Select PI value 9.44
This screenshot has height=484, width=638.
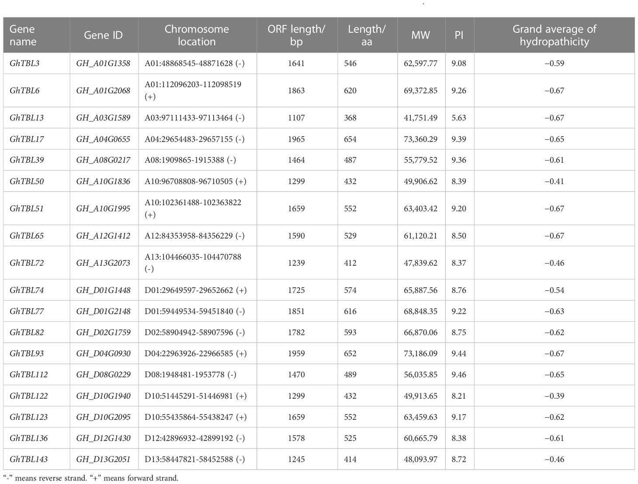coord(459,353)
